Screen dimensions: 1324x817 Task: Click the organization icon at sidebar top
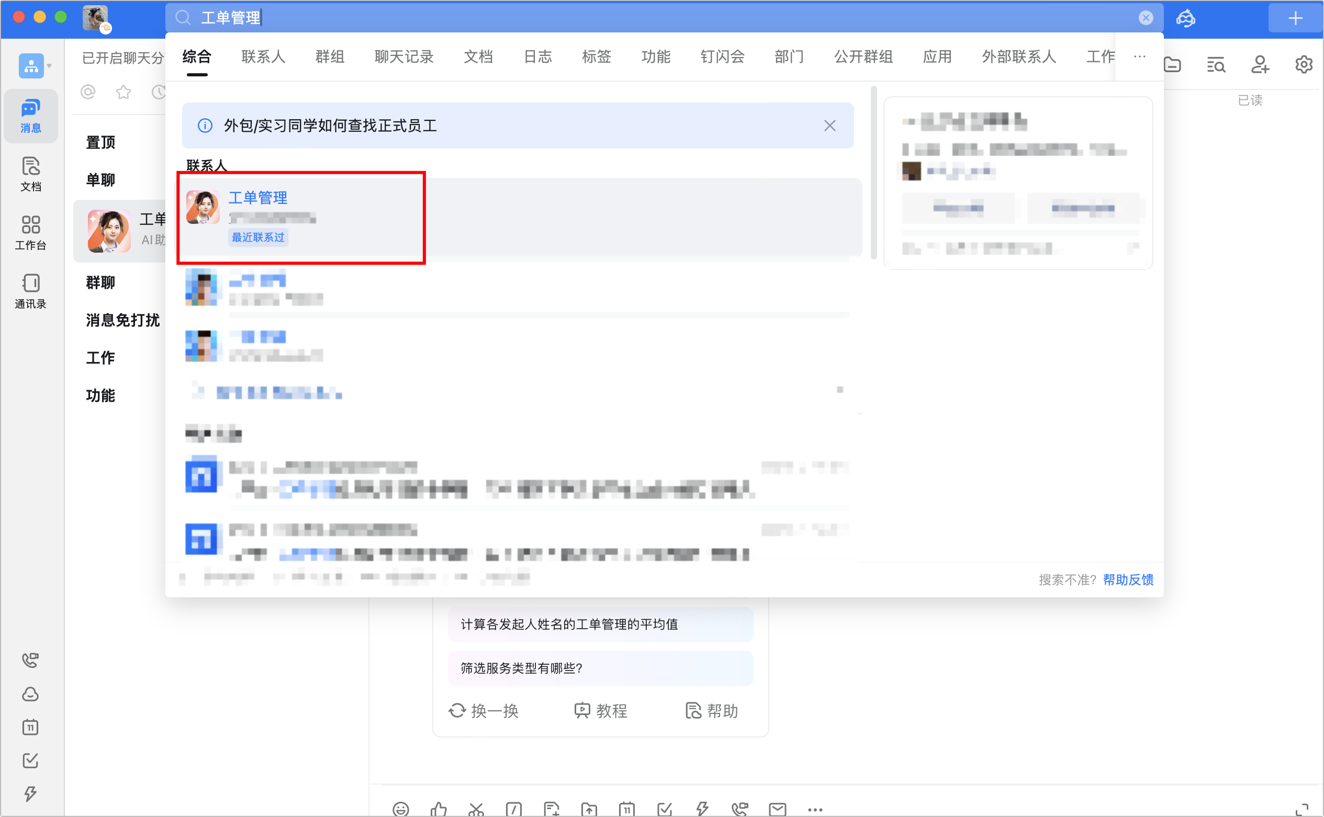pyautogui.click(x=31, y=66)
